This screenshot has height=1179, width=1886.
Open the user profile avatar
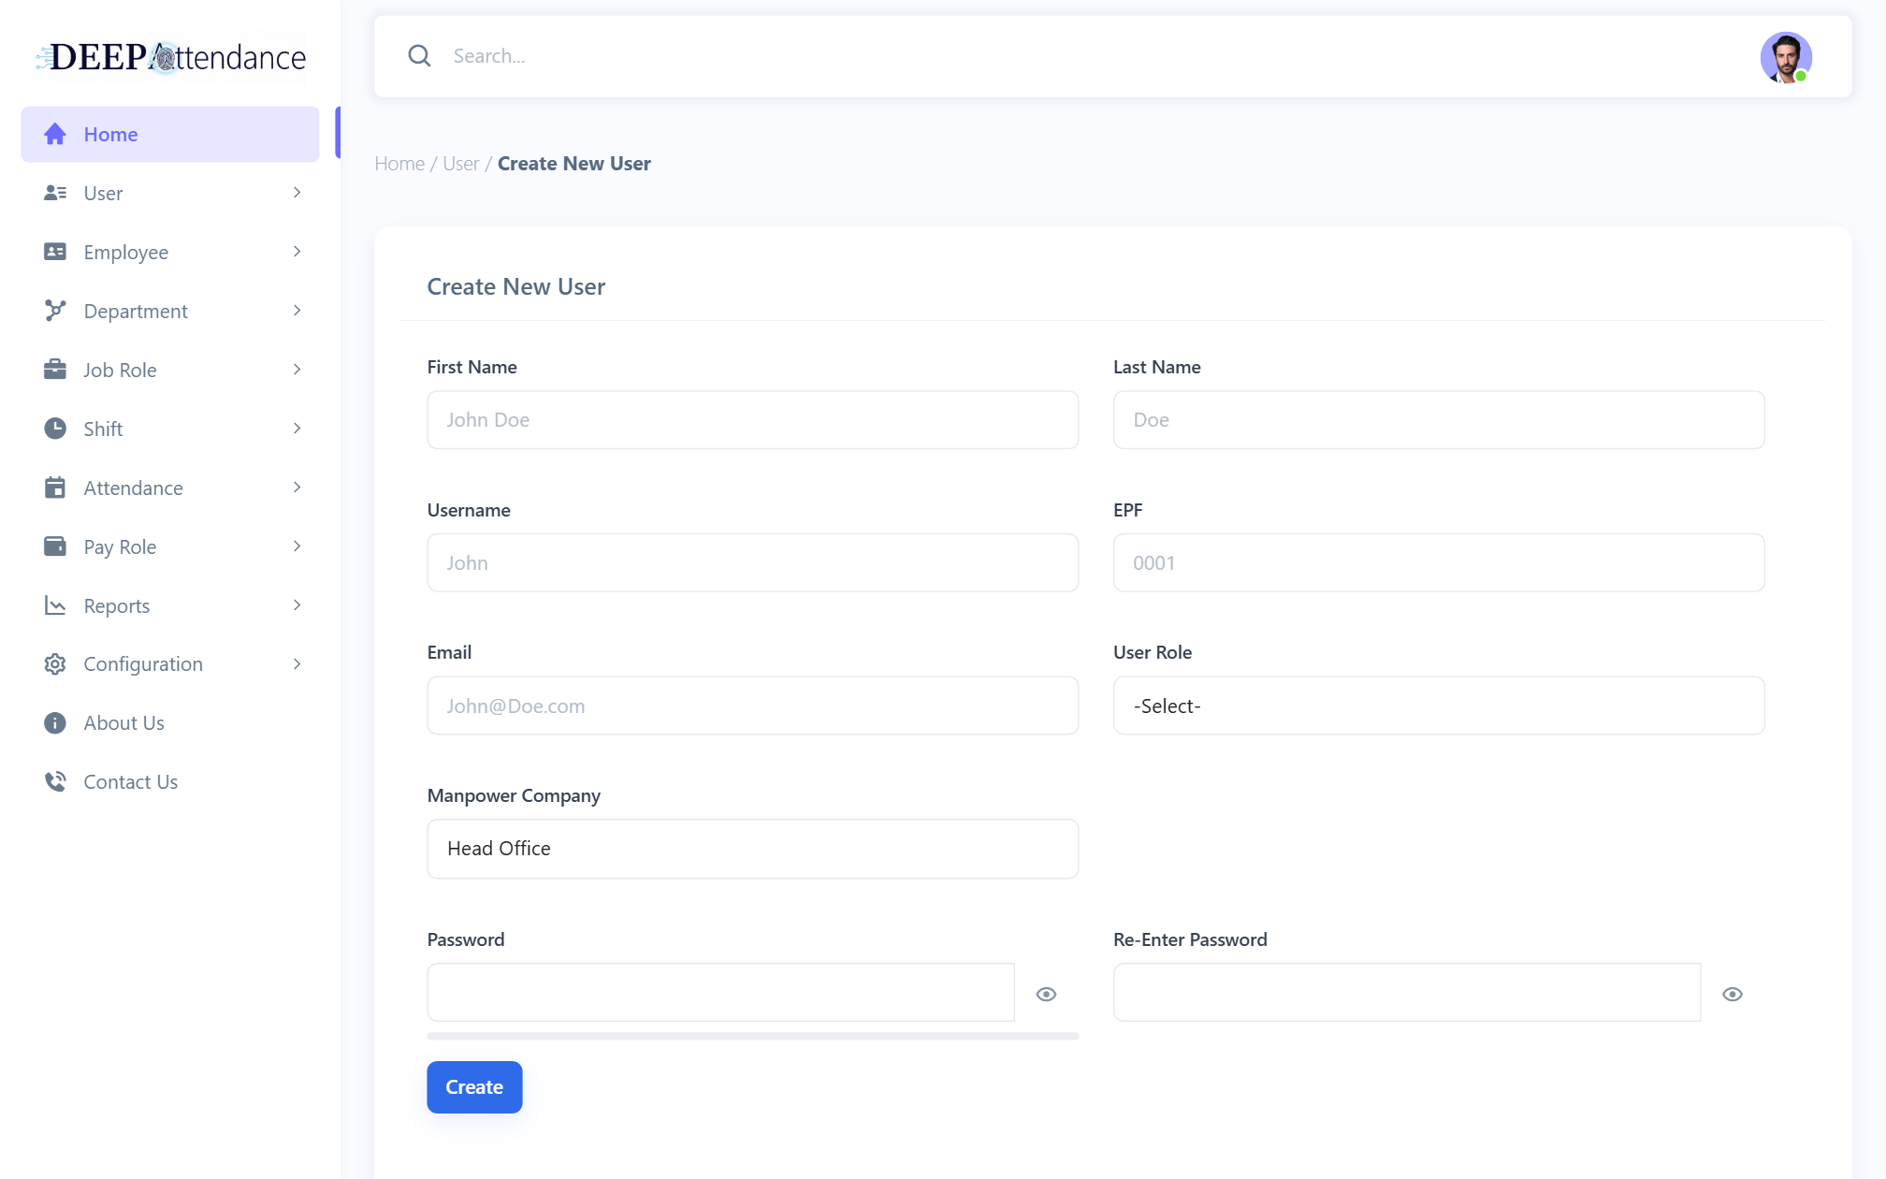[1786, 57]
